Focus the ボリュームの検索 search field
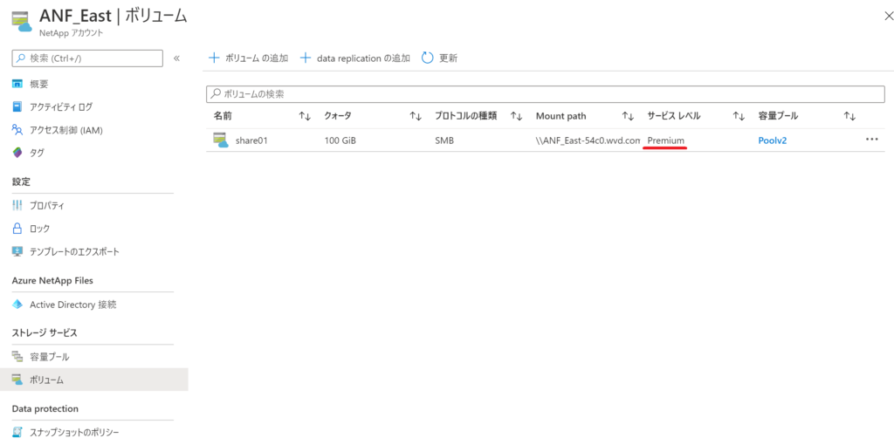Viewport: 894px width, 445px height. [x=545, y=93]
